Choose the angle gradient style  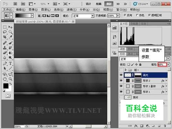point(49,16)
